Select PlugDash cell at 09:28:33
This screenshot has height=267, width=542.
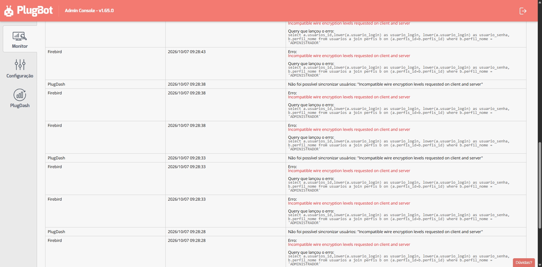pos(105,158)
